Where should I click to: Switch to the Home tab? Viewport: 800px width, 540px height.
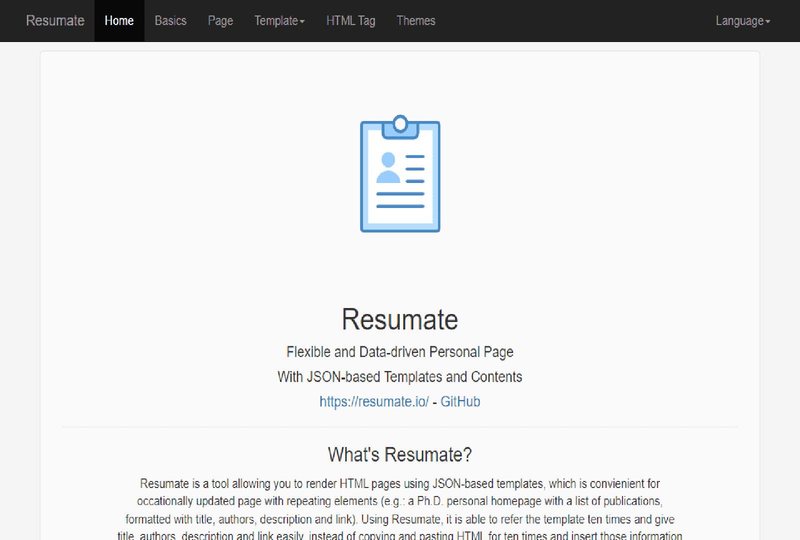click(x=119, y=20)
